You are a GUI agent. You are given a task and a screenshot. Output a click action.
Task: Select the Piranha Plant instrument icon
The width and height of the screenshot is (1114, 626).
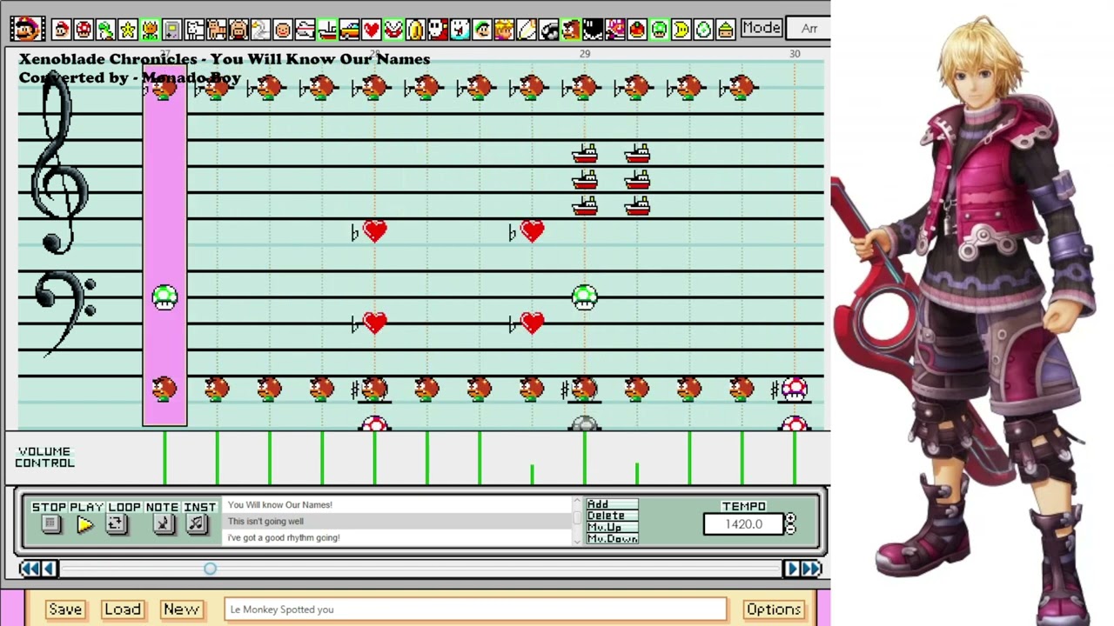coord(393,30)
